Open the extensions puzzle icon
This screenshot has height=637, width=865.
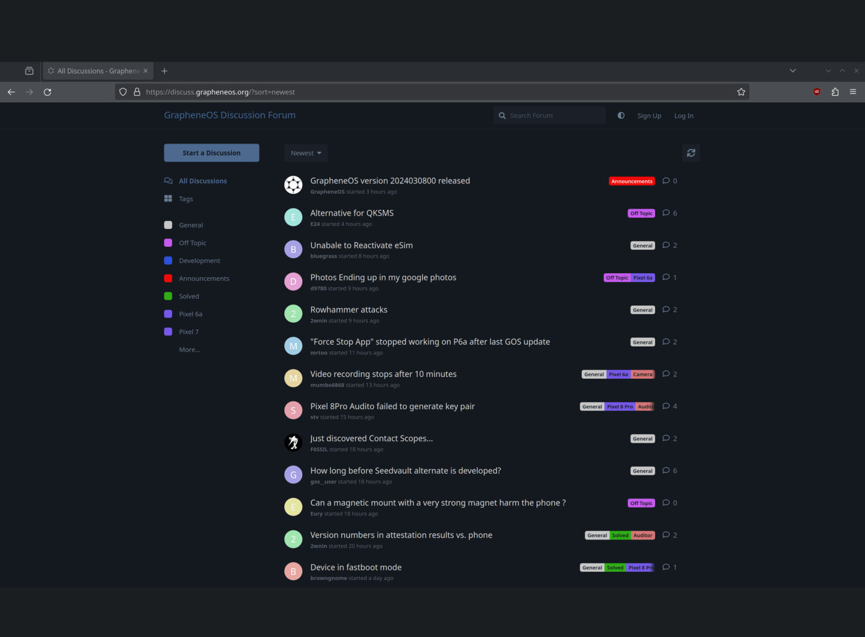coord(835,92)
